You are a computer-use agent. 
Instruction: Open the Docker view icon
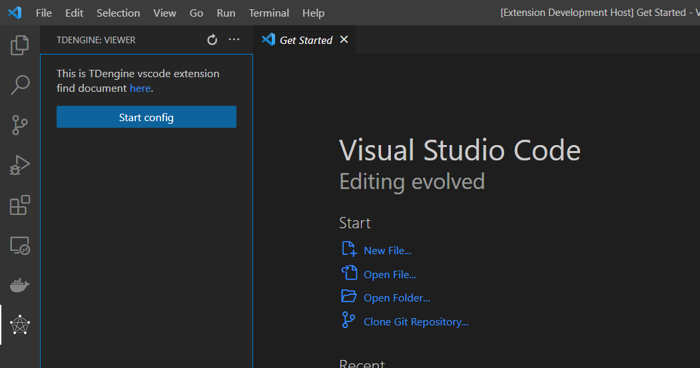(x=20, y=285)
